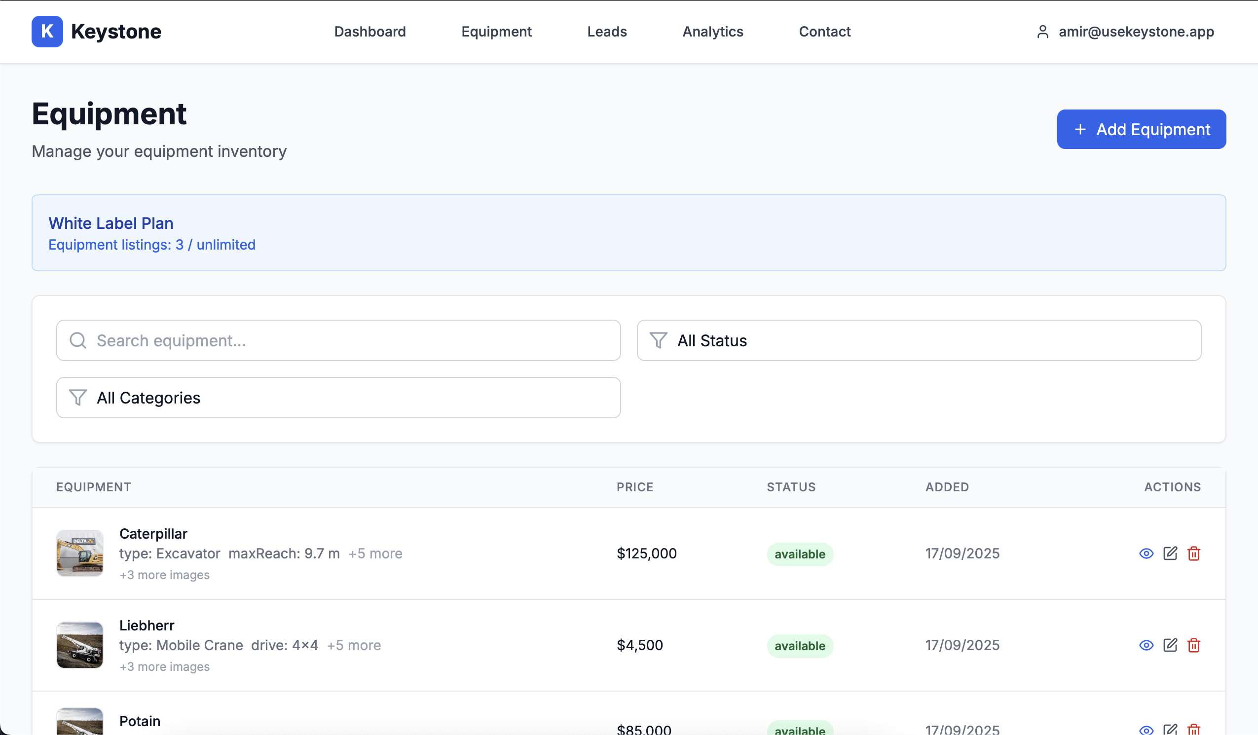Screen dimensions: 1258x735
Task: Go to the Dashboard page
Action: 370,32
